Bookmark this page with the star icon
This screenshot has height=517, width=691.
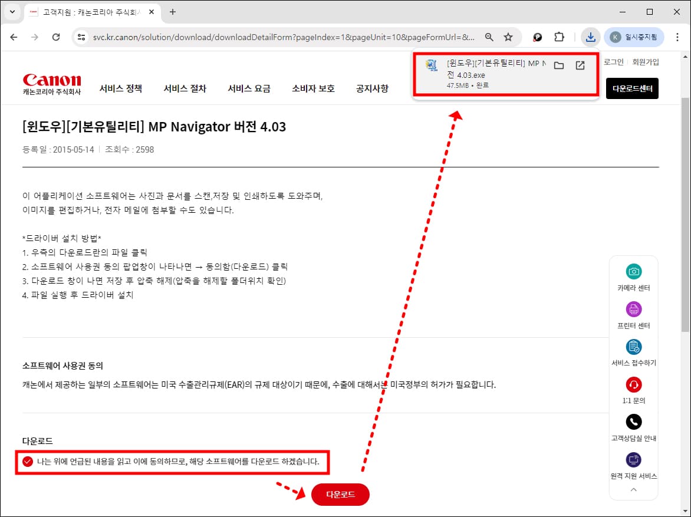click(508, 37)
